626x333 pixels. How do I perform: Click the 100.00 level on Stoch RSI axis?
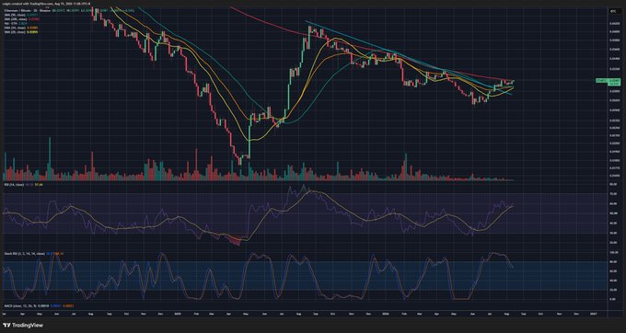(x=613, y=253)
